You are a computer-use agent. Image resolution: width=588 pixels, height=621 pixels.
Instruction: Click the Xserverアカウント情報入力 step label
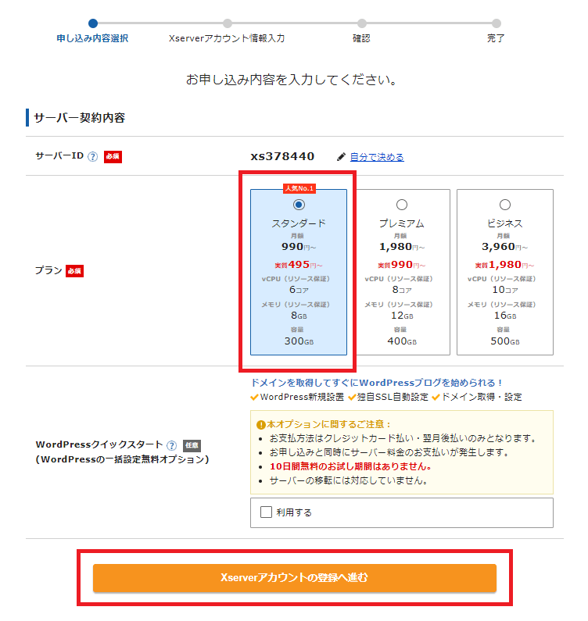[227, 38]
